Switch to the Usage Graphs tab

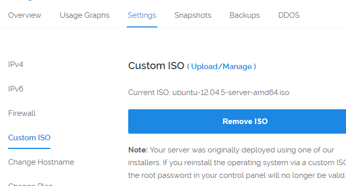84,15
